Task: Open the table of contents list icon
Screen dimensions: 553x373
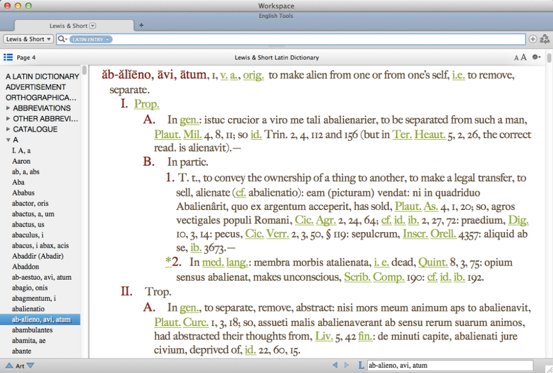Action: [7, 57]
